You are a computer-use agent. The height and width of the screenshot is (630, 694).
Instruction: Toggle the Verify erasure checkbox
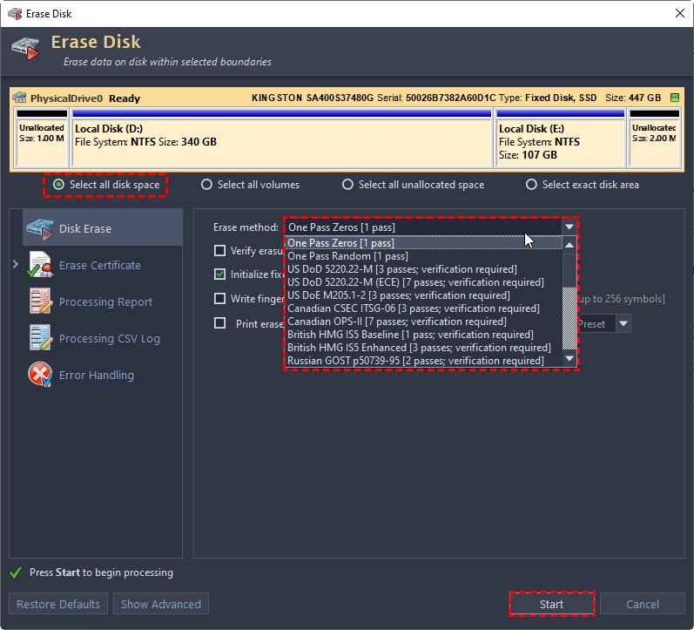220,251
